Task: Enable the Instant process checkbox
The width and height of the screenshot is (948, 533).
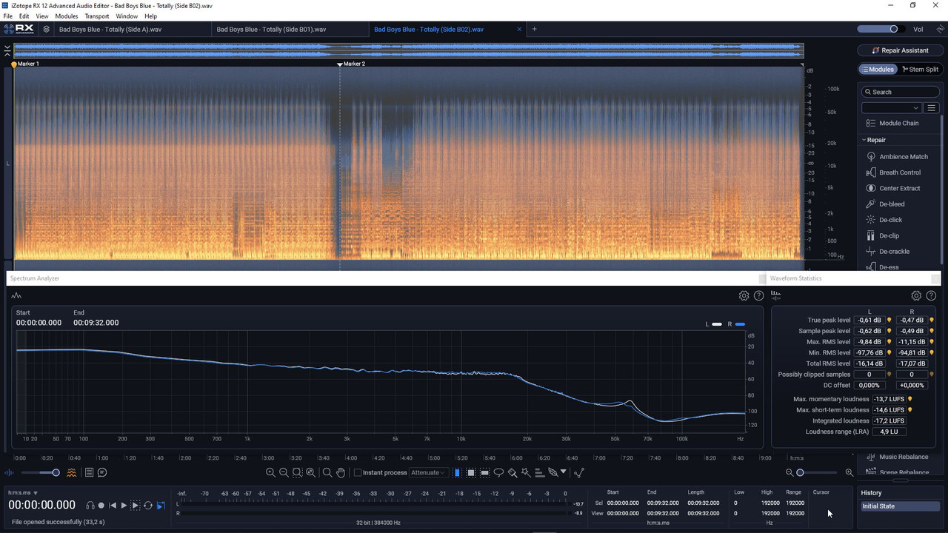Action: point(358,472)
